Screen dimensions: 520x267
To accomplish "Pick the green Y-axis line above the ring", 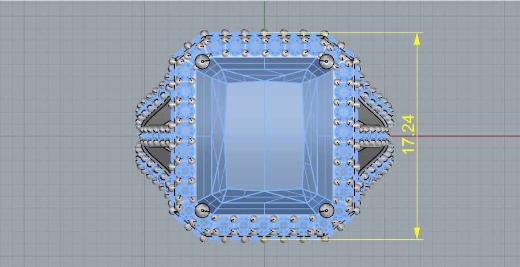I will coord(265,16).
